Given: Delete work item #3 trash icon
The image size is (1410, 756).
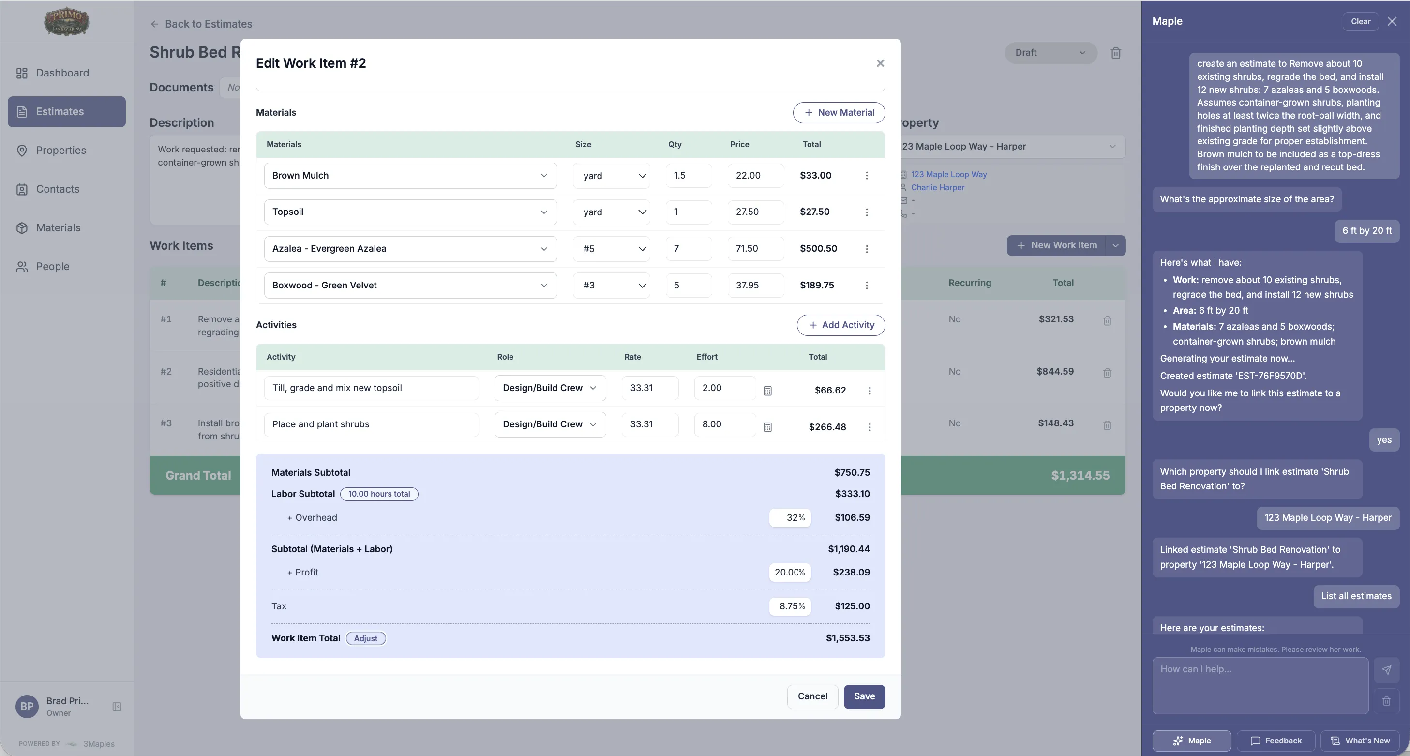Looking at the screenshot, I should [1107, 425].
